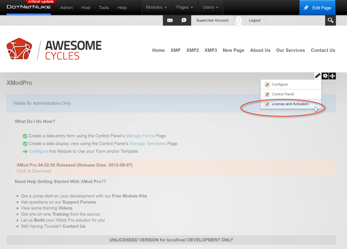Click the UNLICENSED VERSION notice
Screen dimensions: 347x249
point(171,240)
